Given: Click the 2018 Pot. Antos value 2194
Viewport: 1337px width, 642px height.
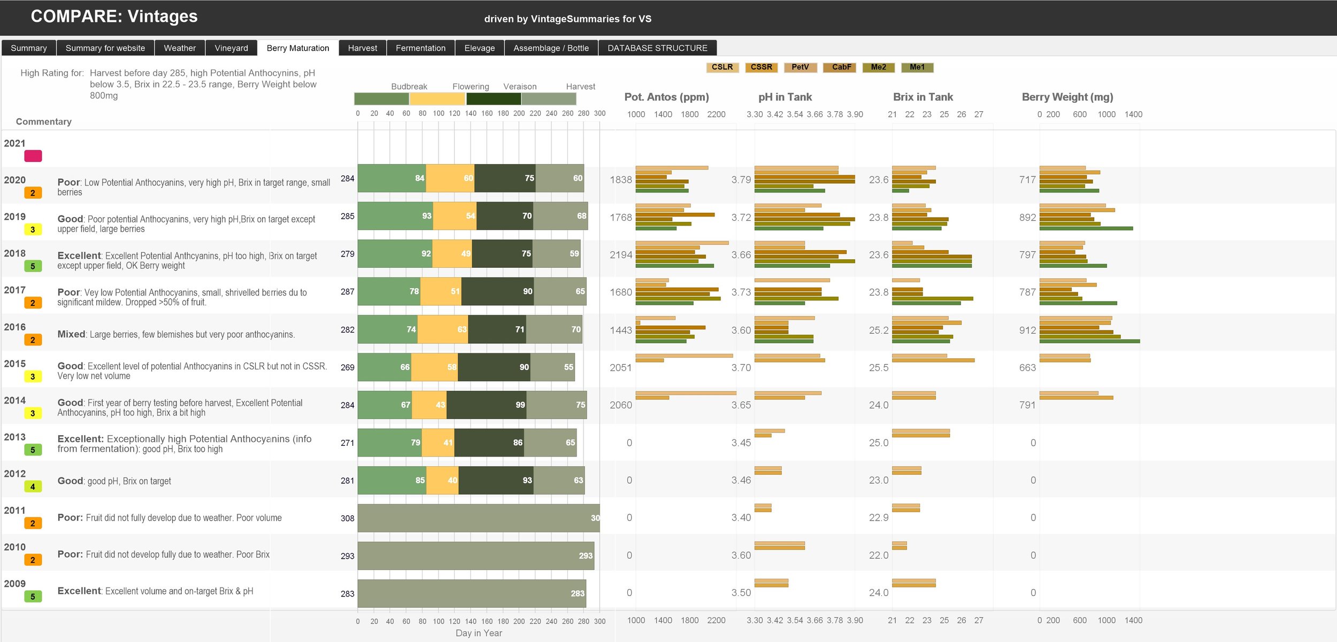Looking at the screenshot, I should click(621, 255).
